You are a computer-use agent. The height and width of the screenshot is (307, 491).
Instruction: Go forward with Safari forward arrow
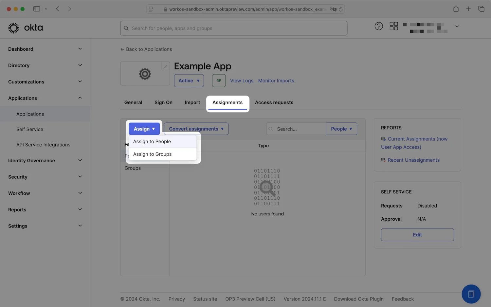(69, 9)
